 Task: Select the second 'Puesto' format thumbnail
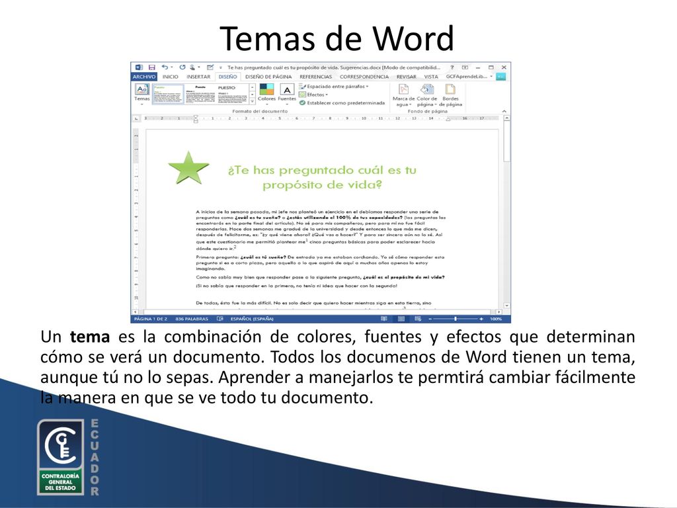coord(200,94)
